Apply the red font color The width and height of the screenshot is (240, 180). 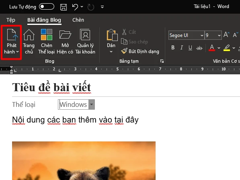(212, 48)
